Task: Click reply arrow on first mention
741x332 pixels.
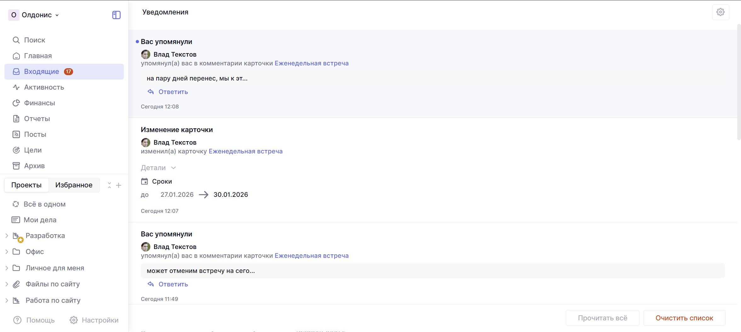Action: click(x=151, y=92)
